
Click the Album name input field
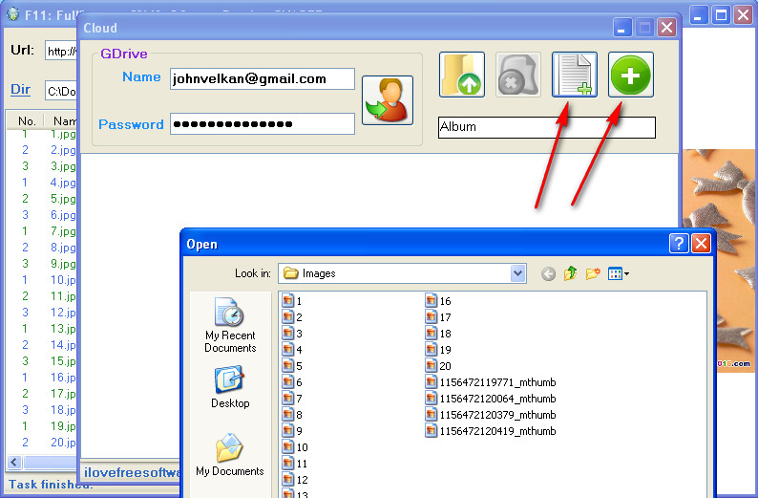(x=547, y=127)
